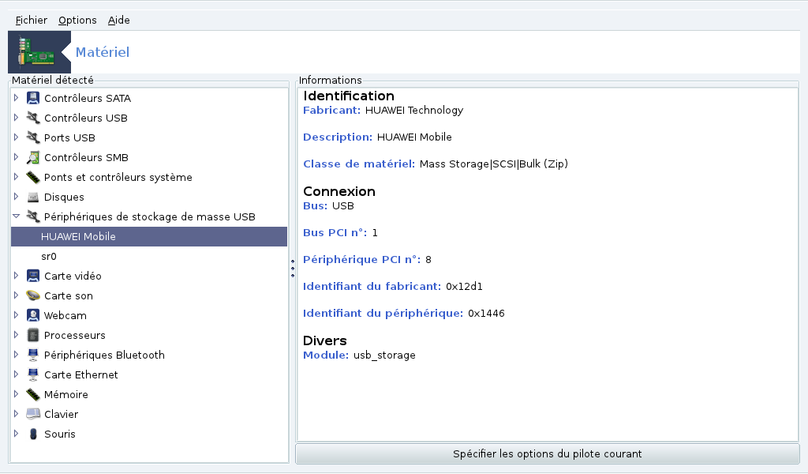Click the Périphériques Bluetooth icon
The image size is (808, 474).
[x=33, y=355]
